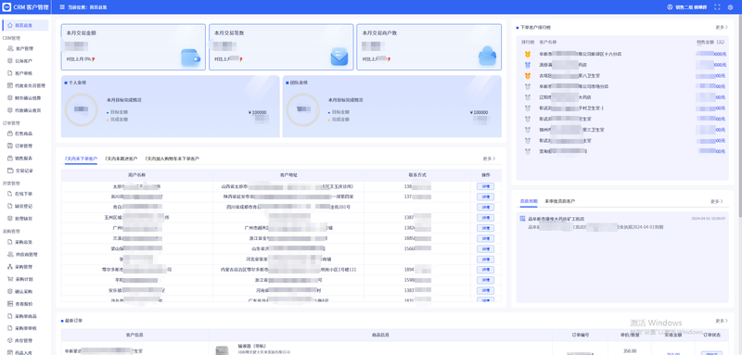
Task: Click the 订单编号 column header in 最新订单
Action: (580, 336)
